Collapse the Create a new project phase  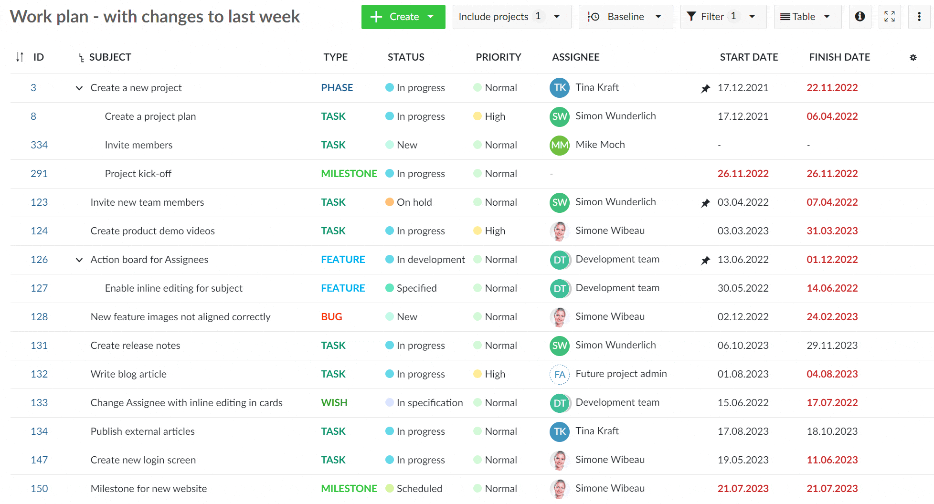coord(79,88)
